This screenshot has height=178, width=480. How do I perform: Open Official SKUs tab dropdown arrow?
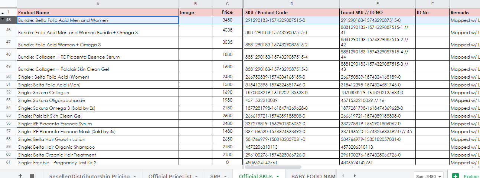[278, 176]
